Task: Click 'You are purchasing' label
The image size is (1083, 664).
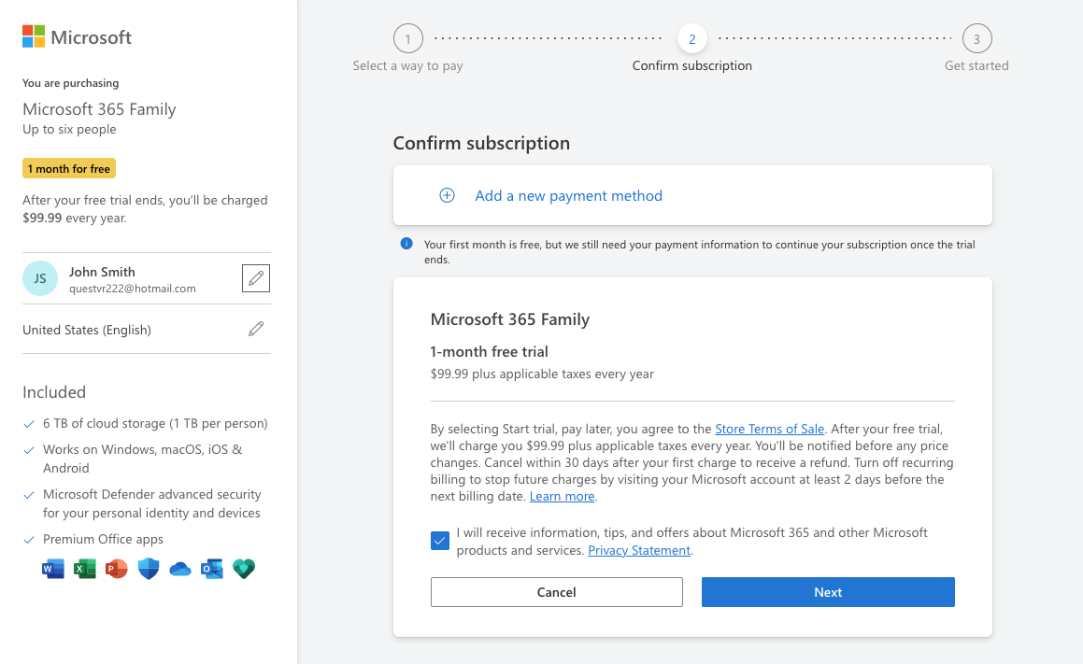Action: point(70,83)
